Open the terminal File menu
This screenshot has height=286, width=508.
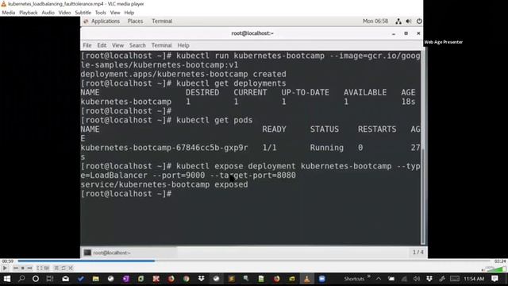(x=87, y=45)
